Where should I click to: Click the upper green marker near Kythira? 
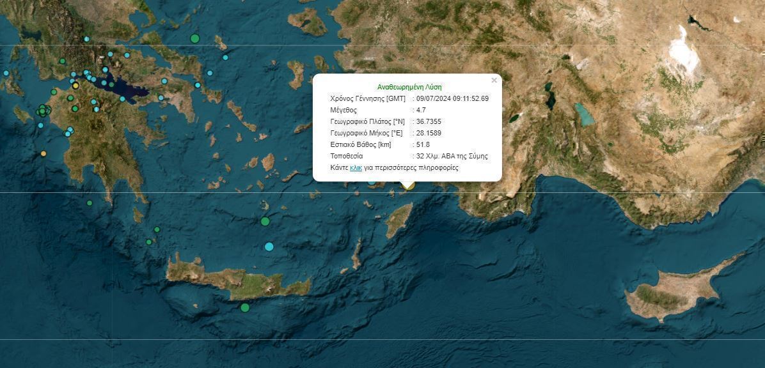click(157, 229)
